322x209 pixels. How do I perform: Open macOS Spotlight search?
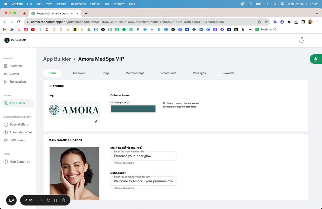(x=275, y=4)
